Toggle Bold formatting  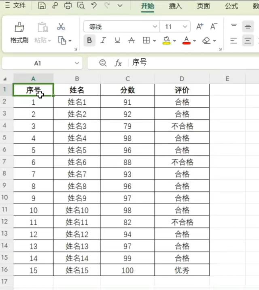click(89, 40)
